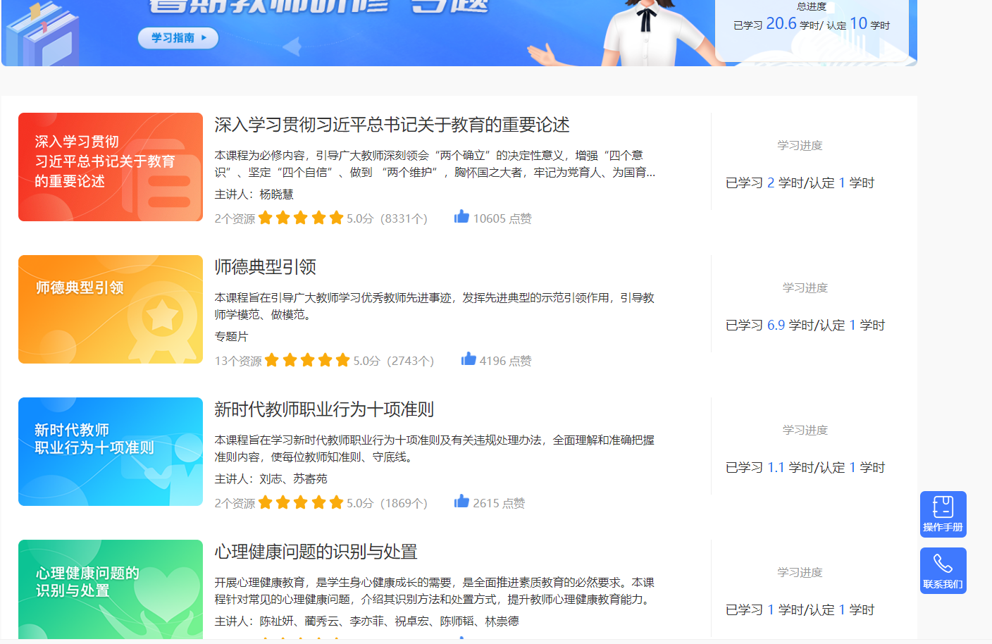The height and width of the screenshot is (644, 992).
Task: Click 已学习 1.1 学时 progress text
Action: point(805,468)
